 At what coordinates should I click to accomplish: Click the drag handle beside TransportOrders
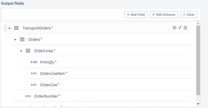[6, 28]
